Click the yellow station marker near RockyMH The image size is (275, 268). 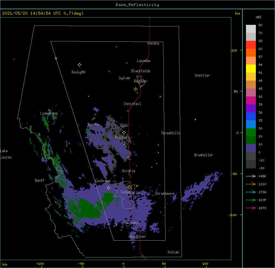coord(79,65)
